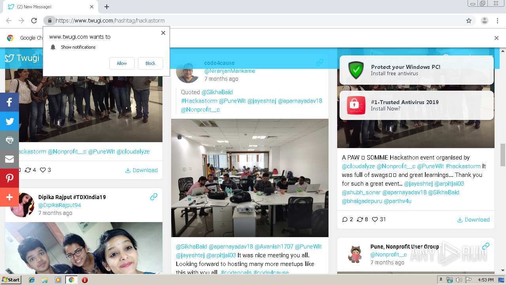Viewport: 506px width, 285px height.
Task: Click the Pinterest share sidebar icon
Action: coord(9,178)
